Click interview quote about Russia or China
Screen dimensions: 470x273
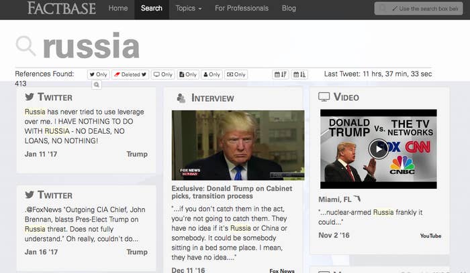[230, 233]
